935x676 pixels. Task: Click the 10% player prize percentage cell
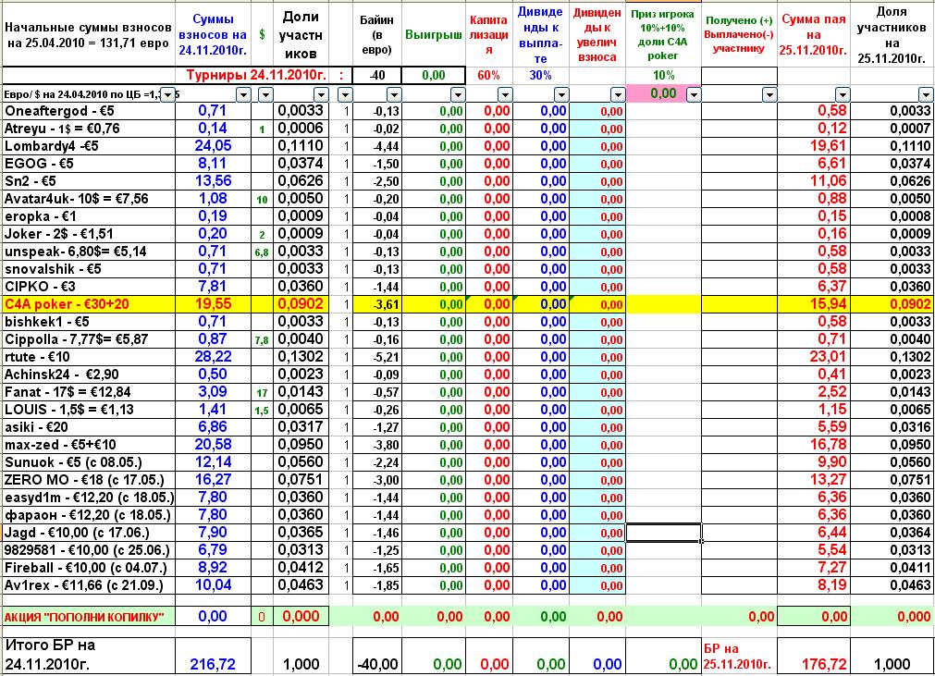pyautogui.click(x=663, y=75)
